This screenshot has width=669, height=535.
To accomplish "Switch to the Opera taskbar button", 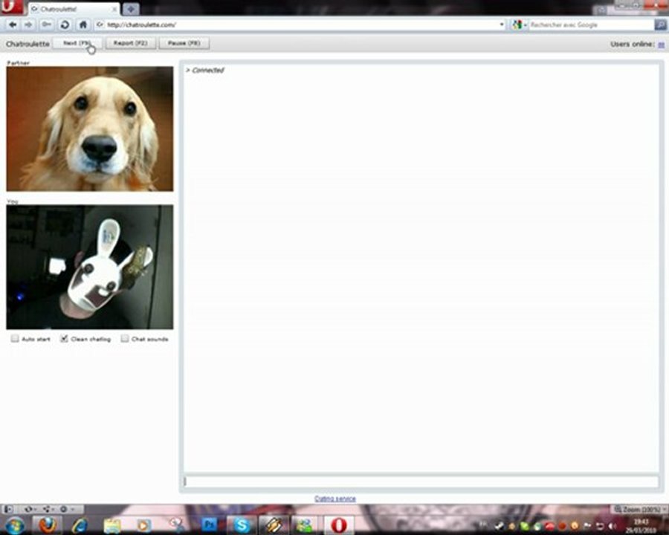I will point(339,525).
